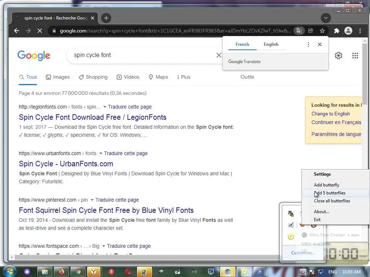Translate the pinterest.com result page
370x277 pixels.
point(117,200)
